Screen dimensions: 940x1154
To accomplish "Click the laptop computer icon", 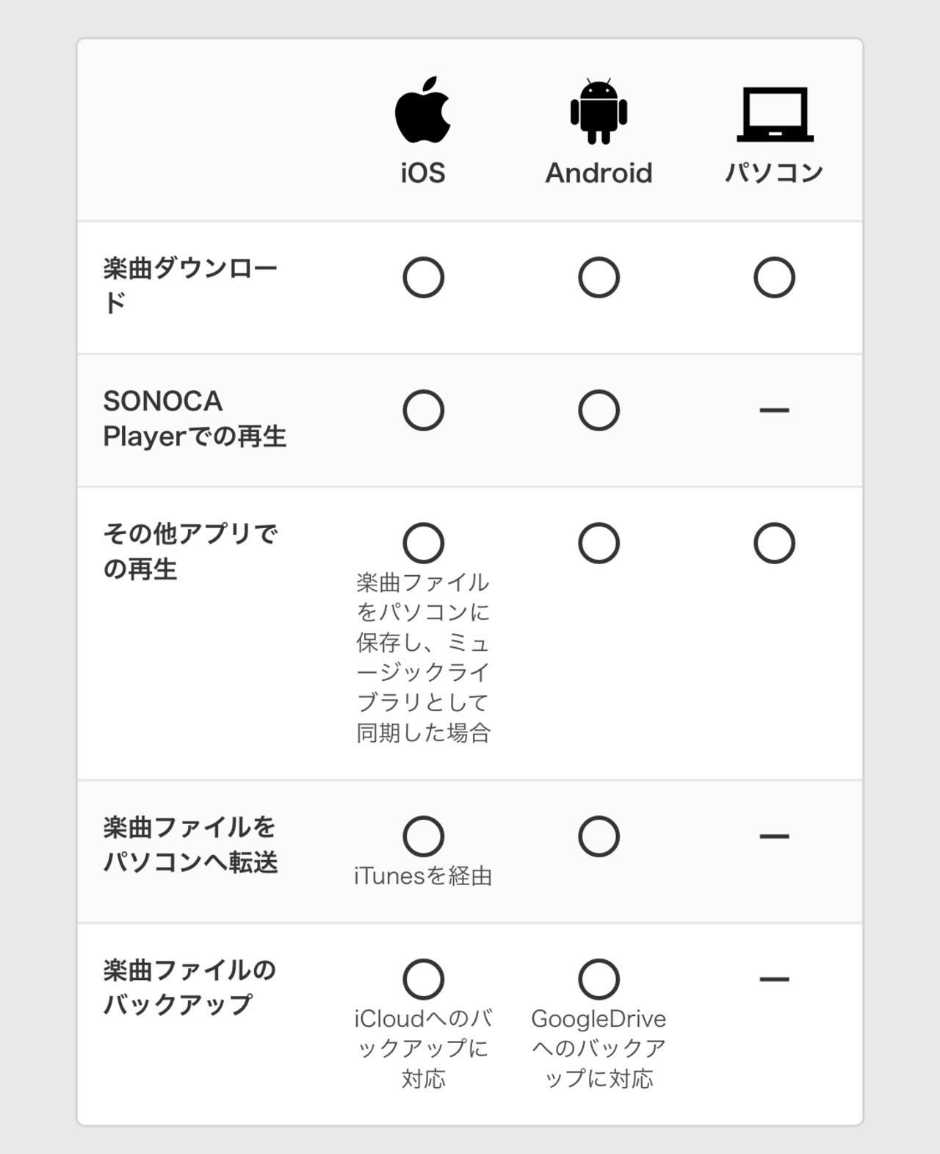I will [x=775, y=114].
